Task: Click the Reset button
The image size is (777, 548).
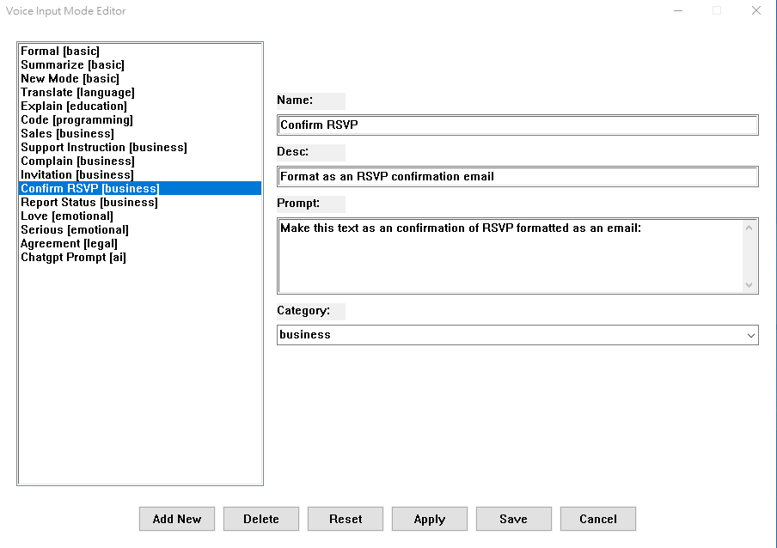Action: (346, 519)
